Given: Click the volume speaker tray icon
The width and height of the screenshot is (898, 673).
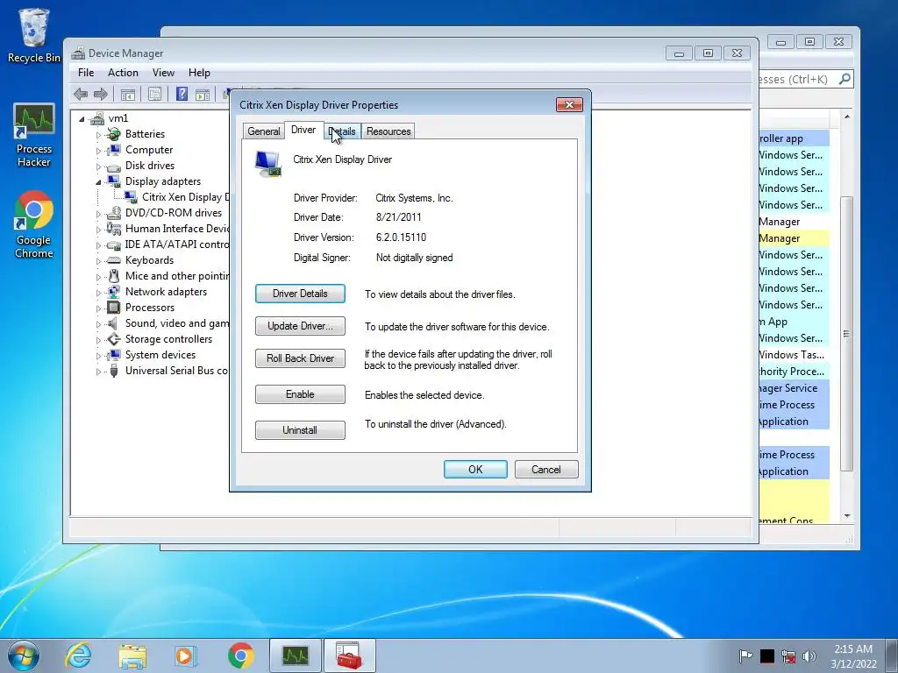Looking at the screenshot, I should point(809,655).
